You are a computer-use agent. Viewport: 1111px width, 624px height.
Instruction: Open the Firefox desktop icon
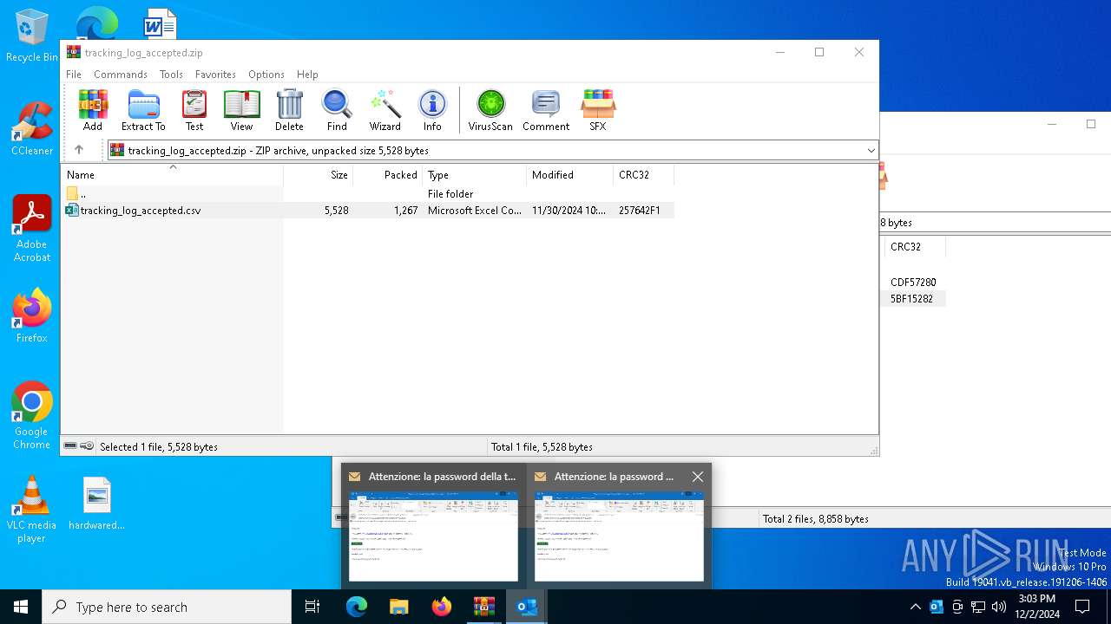pos(32,315)
